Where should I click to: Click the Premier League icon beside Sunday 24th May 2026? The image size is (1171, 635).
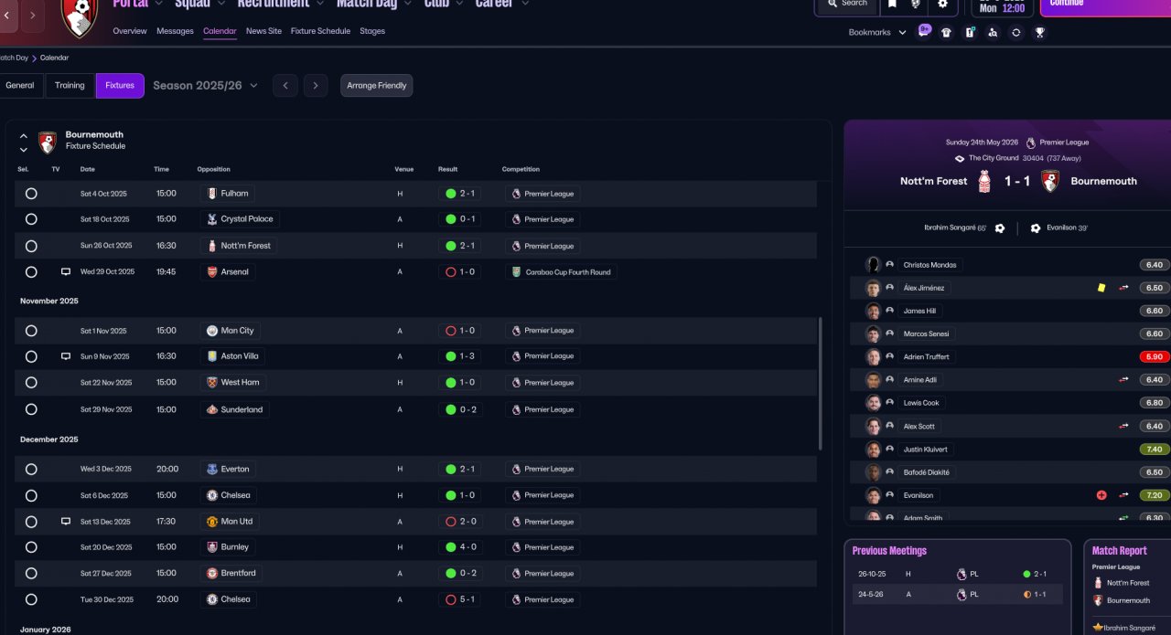[1031, 143]
